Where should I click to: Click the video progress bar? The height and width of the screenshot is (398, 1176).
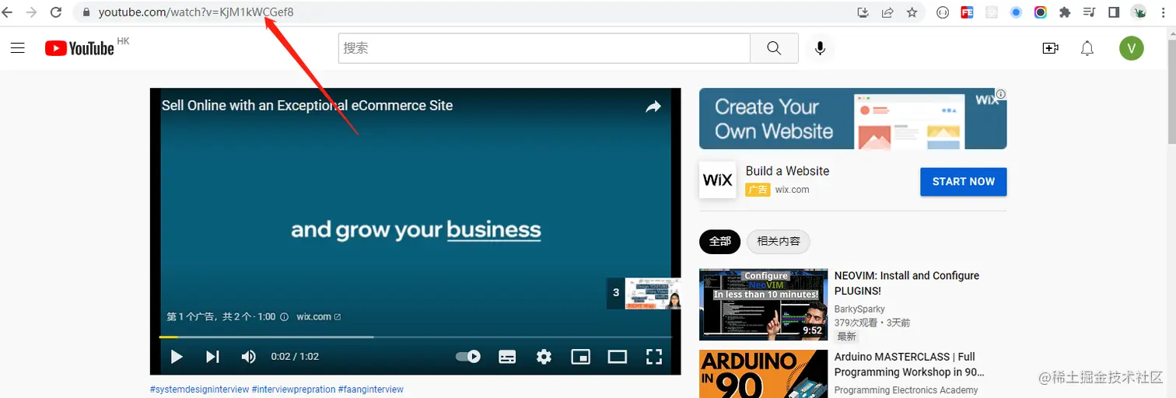[x=415, y=337]
